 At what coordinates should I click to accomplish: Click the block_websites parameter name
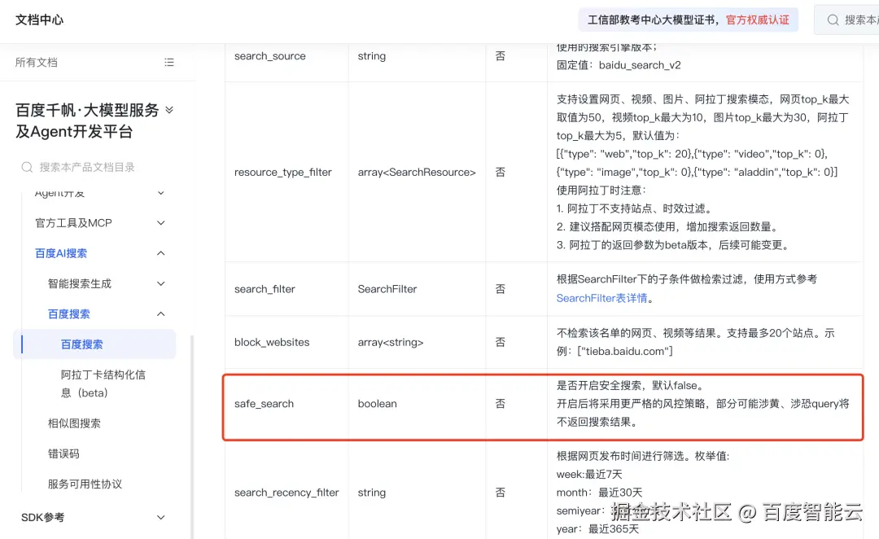click(x=272, y=342)
